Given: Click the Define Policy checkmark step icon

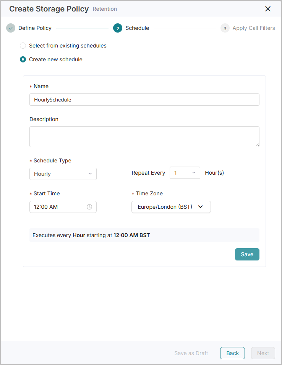Looking at the screenshot, I should pyautogui.click(x=11, y=28).
